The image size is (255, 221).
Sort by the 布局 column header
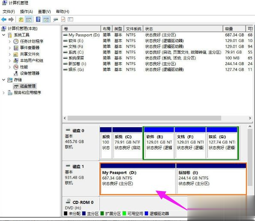[107, 29]
